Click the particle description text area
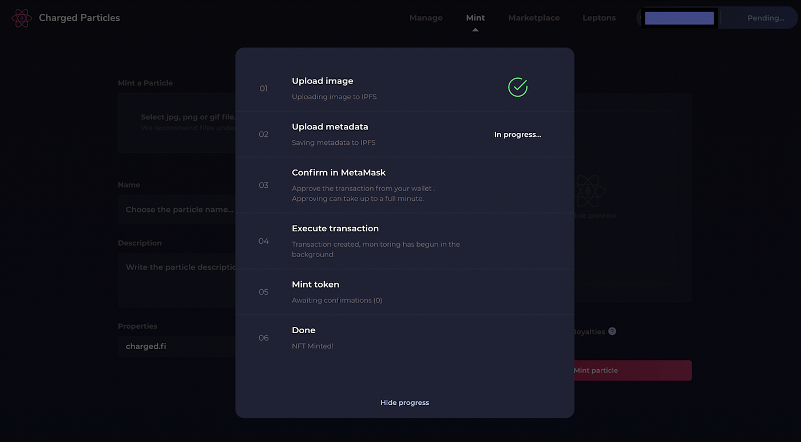Screen dimensions: 801x442 click(177, 281)
